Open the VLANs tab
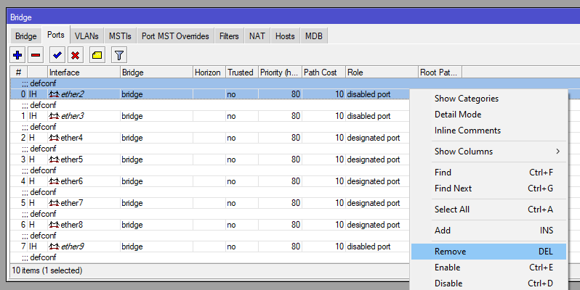 (x=86, y=36)
